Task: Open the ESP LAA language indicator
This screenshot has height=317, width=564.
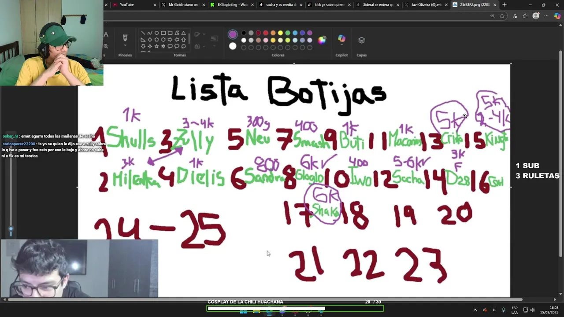Action: point(515,310)
